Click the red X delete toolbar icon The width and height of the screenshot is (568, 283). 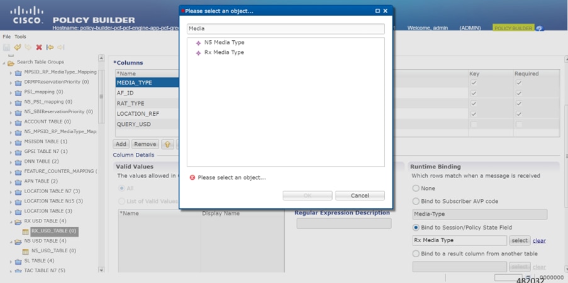[x=39, y=47]
